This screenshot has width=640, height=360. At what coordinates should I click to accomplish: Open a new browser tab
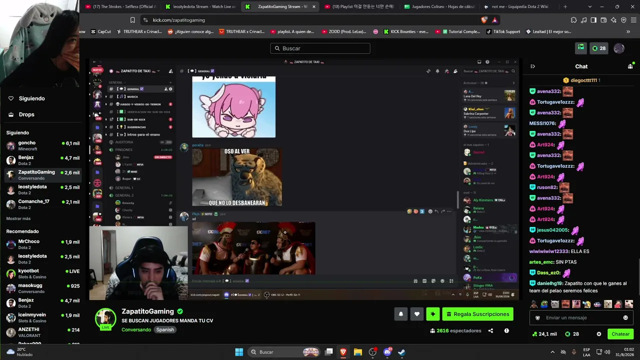(565, 6)
